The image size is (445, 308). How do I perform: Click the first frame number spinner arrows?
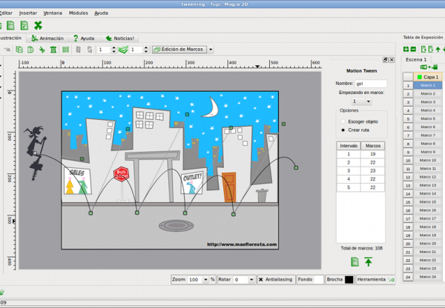113,50
